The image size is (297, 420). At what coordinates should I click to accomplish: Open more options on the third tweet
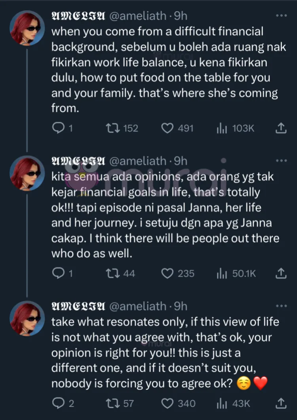pyautogui.click(x=280, y=306)
